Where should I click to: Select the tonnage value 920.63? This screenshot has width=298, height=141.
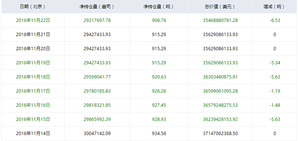(159, 77)
